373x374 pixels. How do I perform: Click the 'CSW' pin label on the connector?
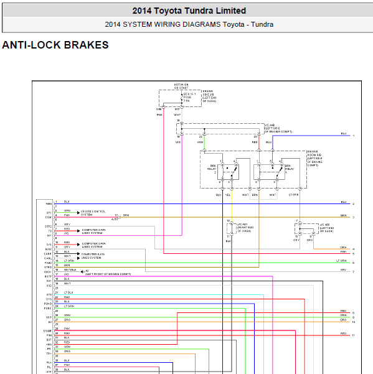[49, 217]
